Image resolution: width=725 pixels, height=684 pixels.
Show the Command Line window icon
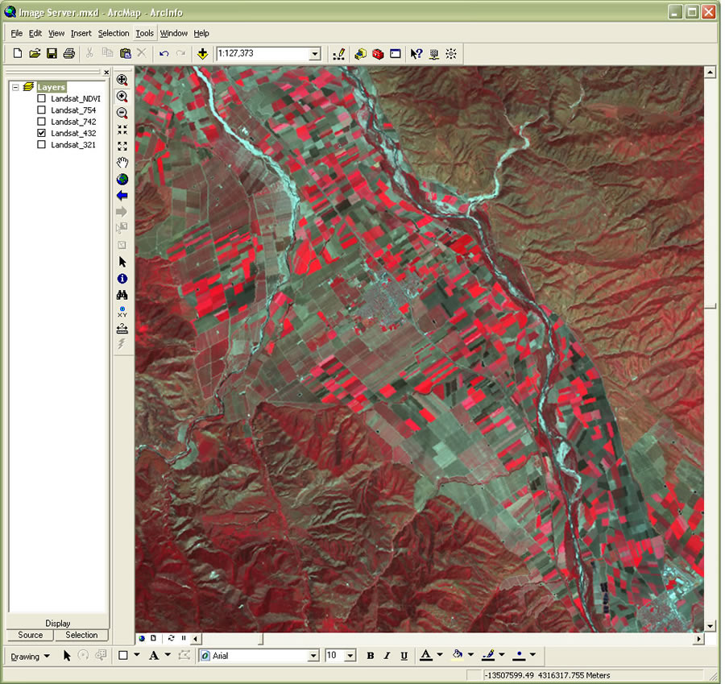pos(396,54)
